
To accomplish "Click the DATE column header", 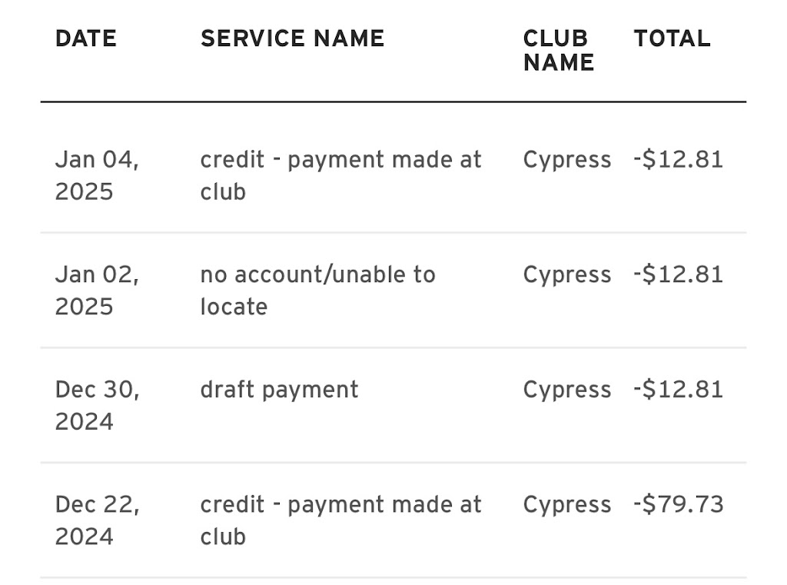I will coord(85,38).
